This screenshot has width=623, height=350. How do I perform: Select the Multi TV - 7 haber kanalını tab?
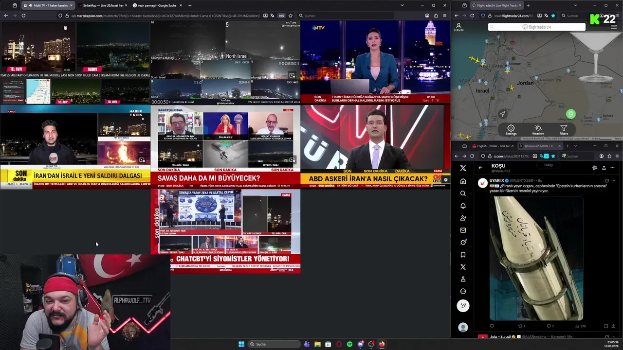click(x=48, y=5)
